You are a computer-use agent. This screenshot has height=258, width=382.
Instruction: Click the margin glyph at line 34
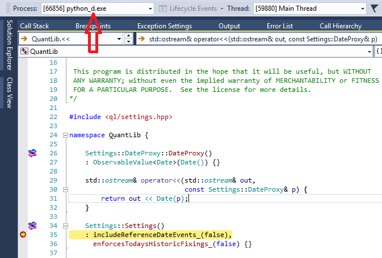point(32,226)
